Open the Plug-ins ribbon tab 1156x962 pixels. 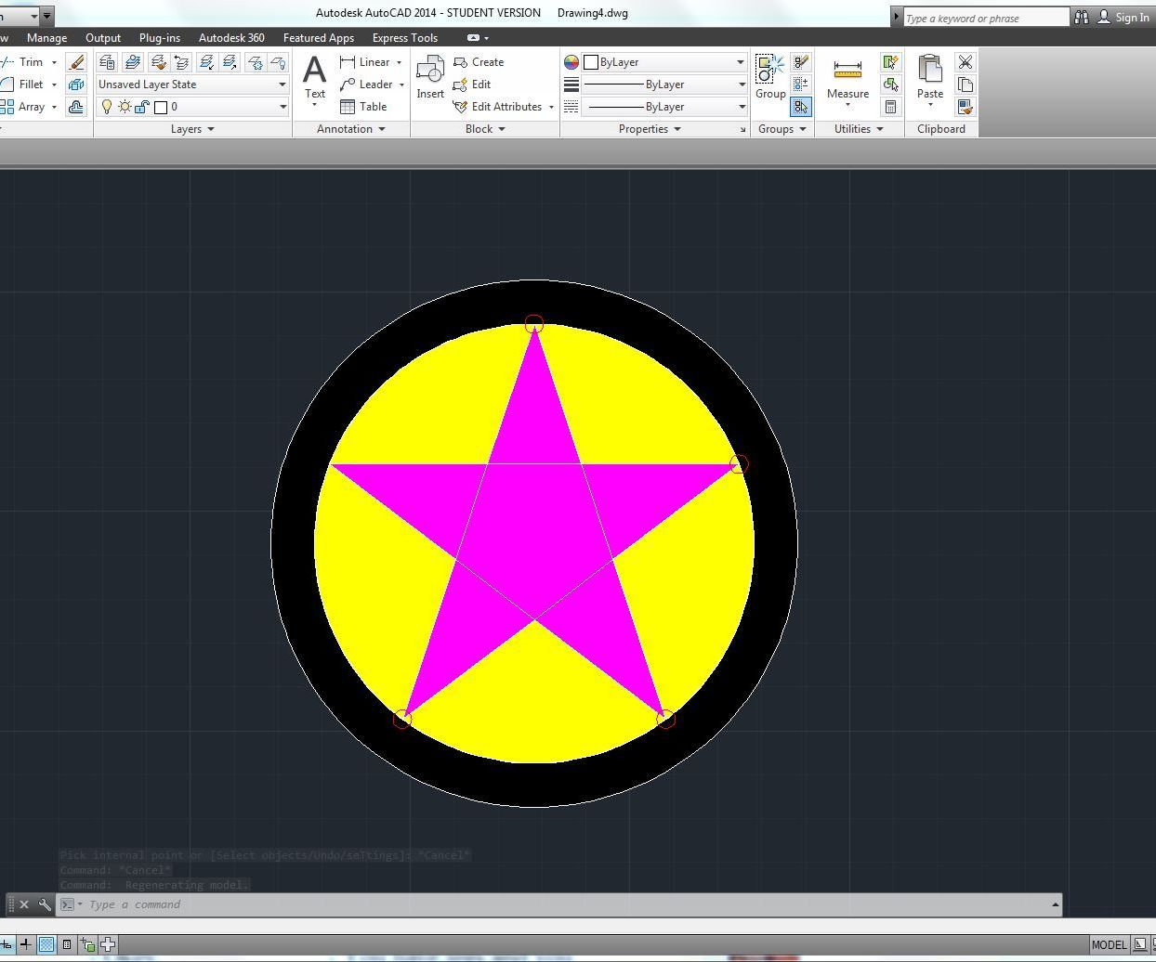160,38
